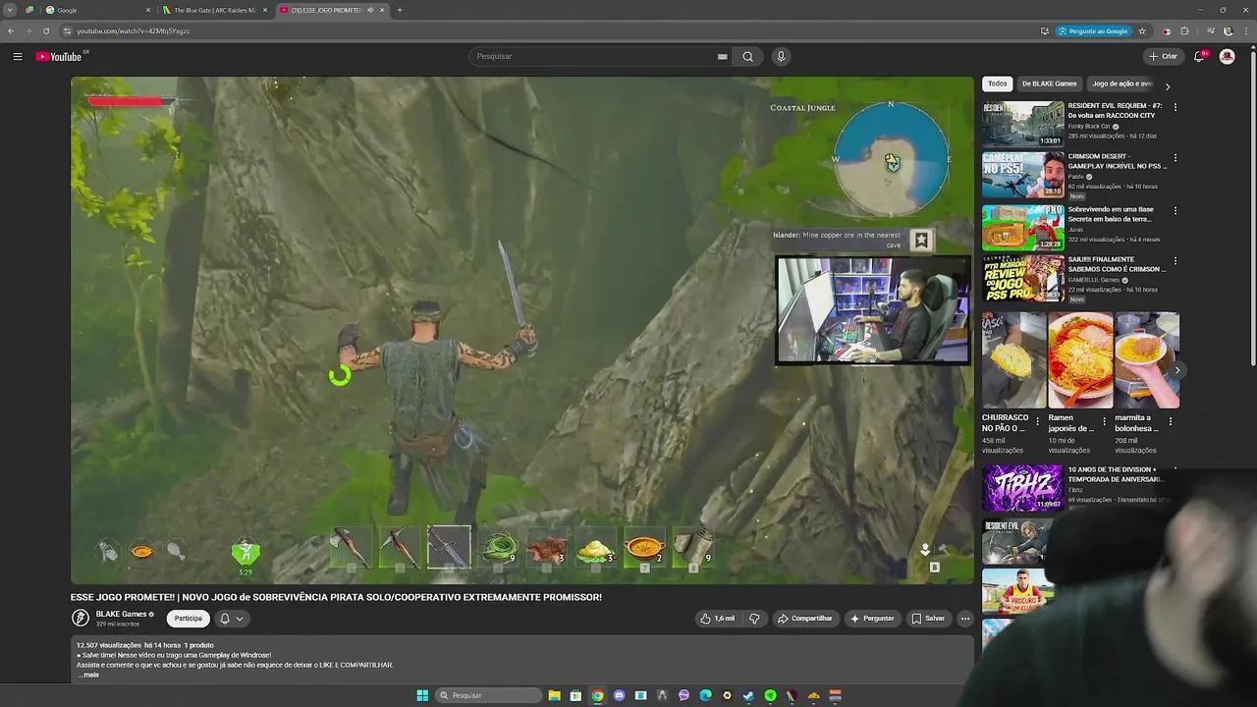Open options for Crimson Desert gameplay video
1257x707 pixels.
(1175, 157)
